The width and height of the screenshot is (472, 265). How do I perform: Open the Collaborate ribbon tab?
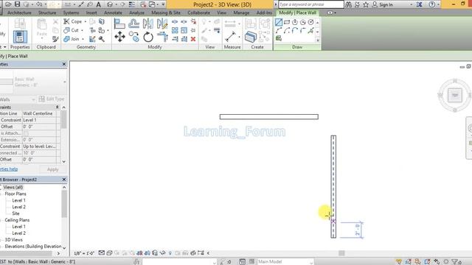[x=198, y=13]
